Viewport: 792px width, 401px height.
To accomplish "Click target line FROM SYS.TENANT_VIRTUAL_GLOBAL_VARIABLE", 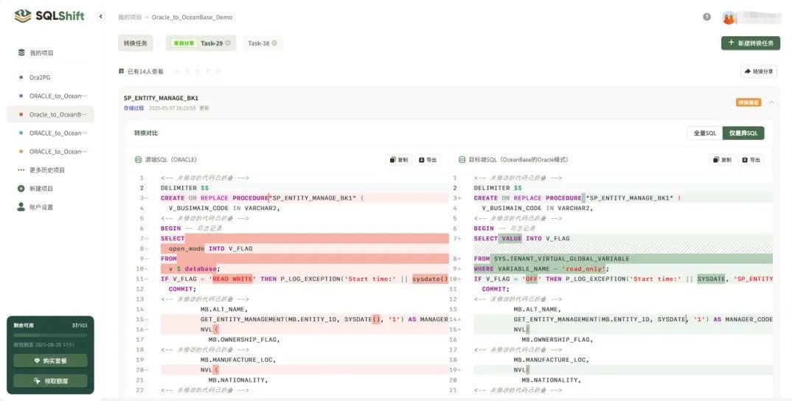I will 623,259.
